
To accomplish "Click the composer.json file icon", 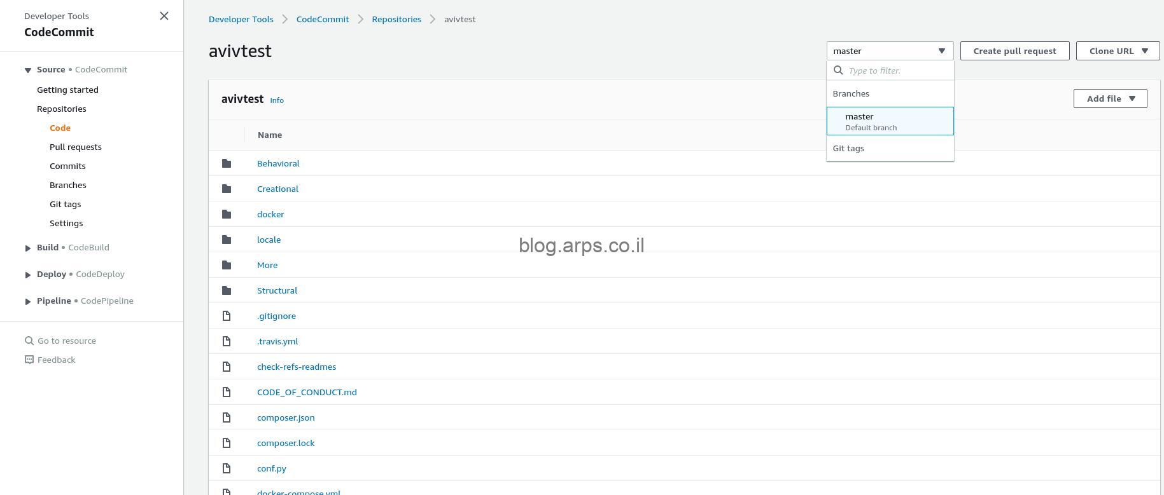I will coord(227,417).
